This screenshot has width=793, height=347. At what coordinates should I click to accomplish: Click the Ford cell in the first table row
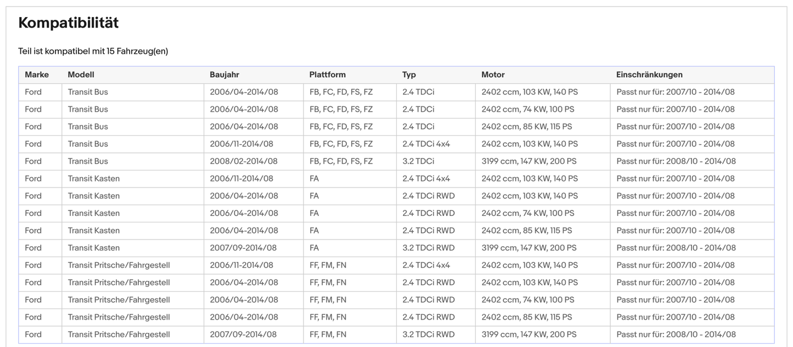(33, 92)
